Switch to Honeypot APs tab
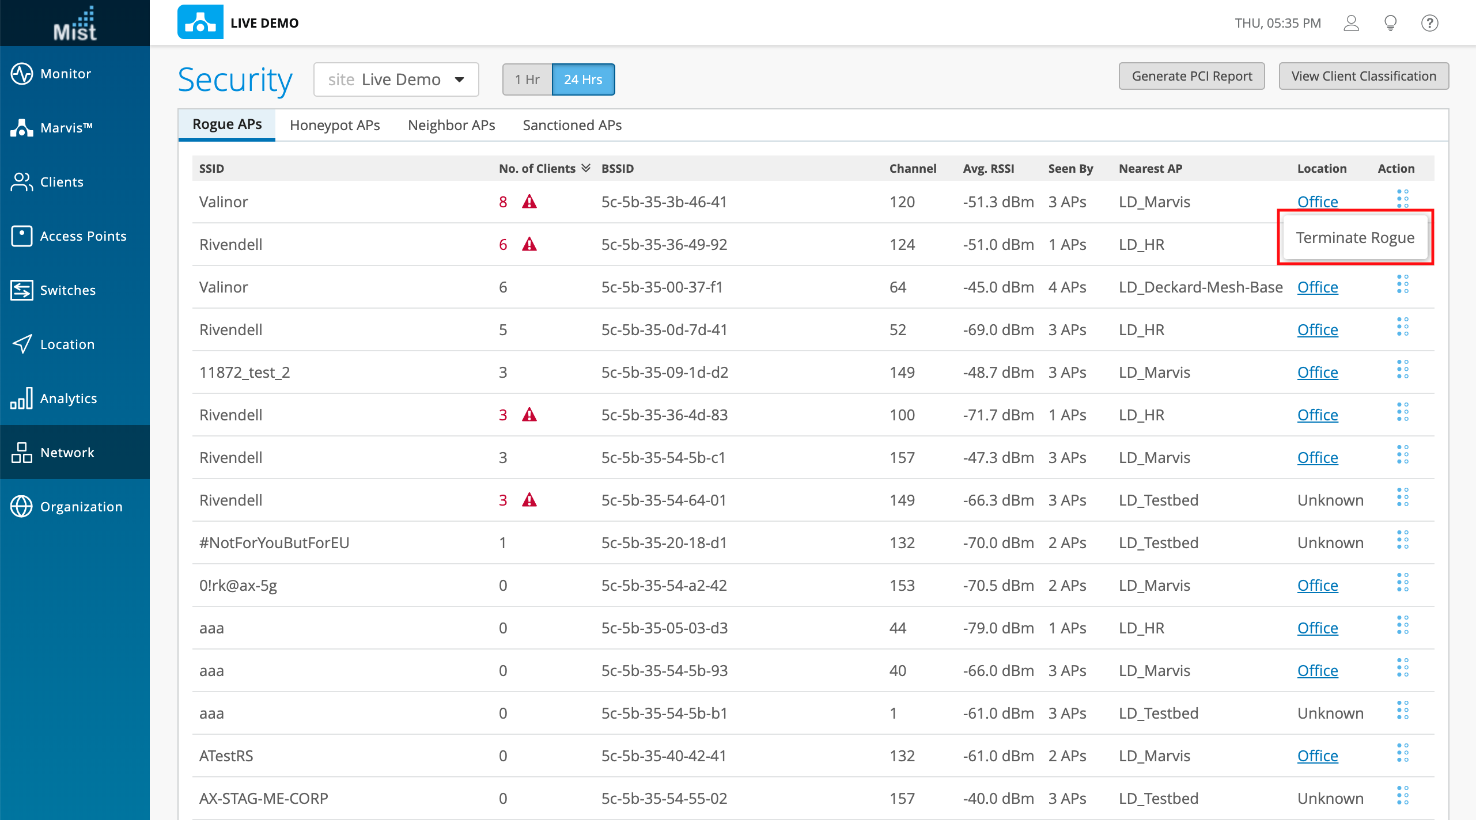This screenshot has width=1476, height=820. tap(335, 125)
